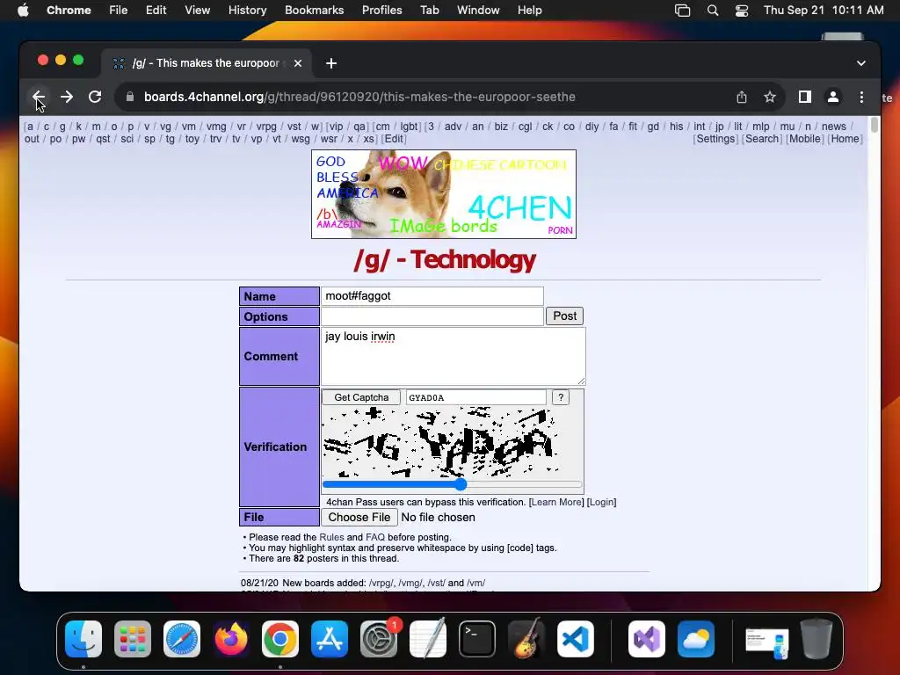This screenshot has height=675, width=900.
Task: Click the lock icon in the address bar
Action: click(130, 97)
